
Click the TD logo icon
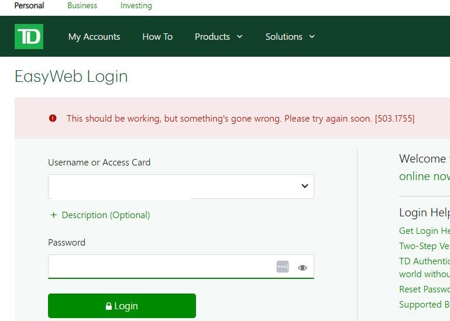click(29, 36)
